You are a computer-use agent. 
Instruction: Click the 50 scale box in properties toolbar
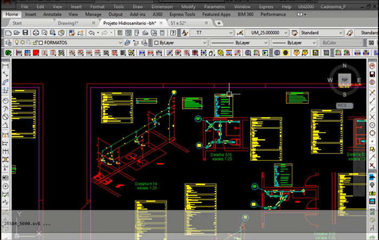(x=371, y=43)
